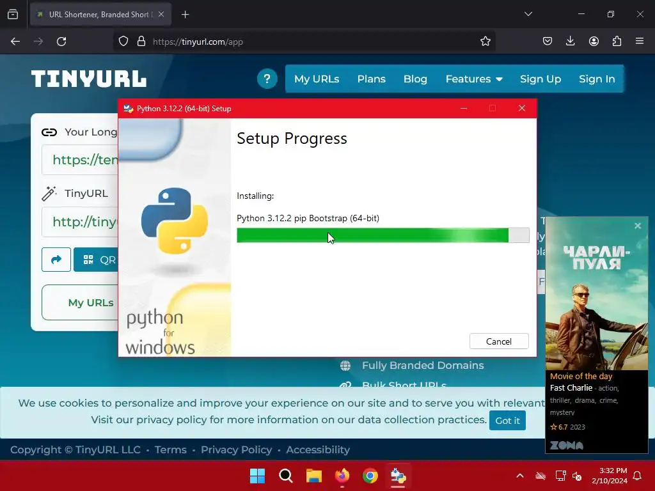Go to the Plans page

(371, 79)
